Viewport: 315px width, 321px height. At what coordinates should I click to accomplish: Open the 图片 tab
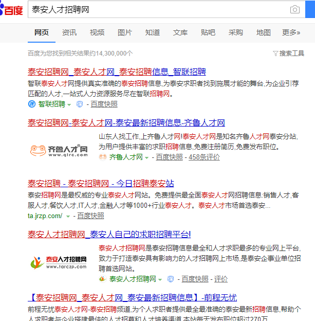(x=125, y=32)
